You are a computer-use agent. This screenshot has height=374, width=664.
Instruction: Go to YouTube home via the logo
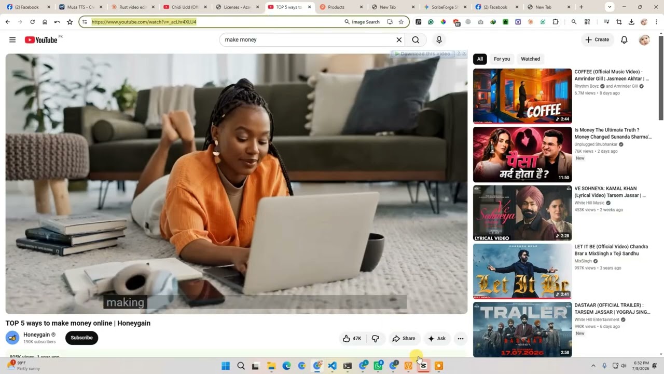point(41,40)
